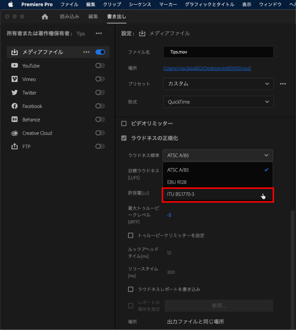This screenshot has width=296, height=330.
Task: Open the クリップ menu
Action: point(112,4)
